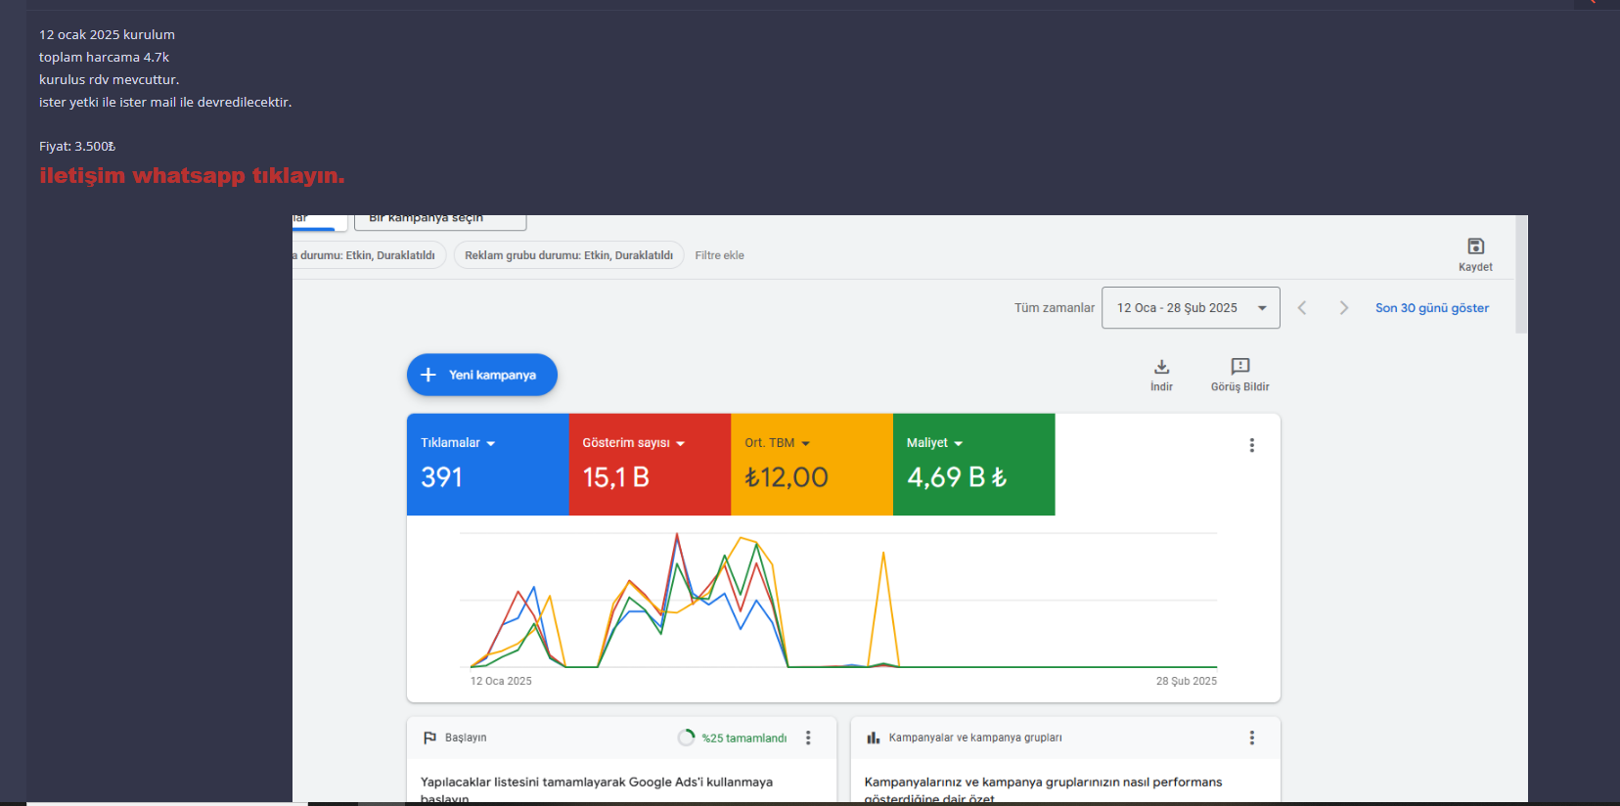Click the Başlayın flag icon
This screenshot has width=1620, height=806.
tap(429, 738)
